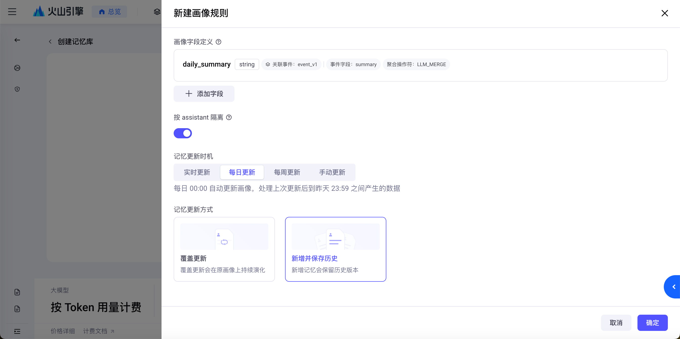Click the 添加字段 button
This screenshot has width=680, height=339.
click(x=204, y=93)
